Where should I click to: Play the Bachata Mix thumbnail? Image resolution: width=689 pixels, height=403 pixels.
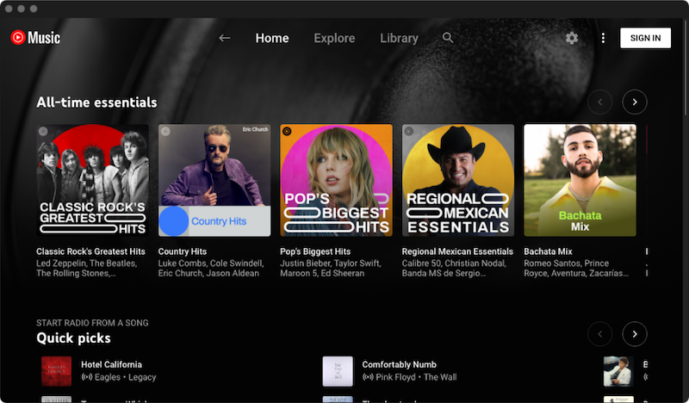click(x=580, y=180)
